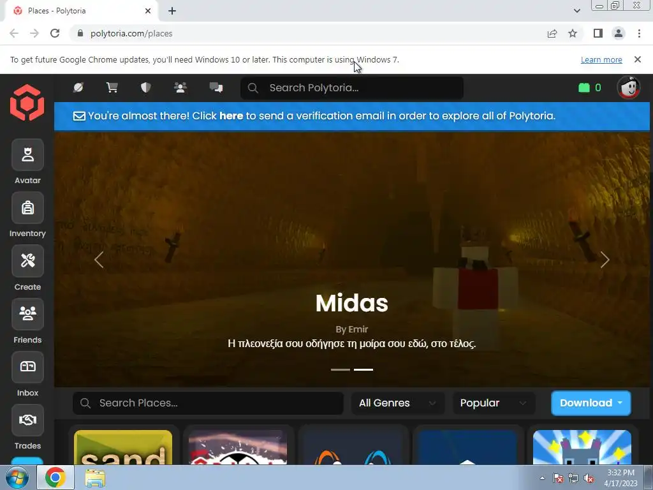
Task: Open the guilds shield icon
Action: (x=145, y=87)
